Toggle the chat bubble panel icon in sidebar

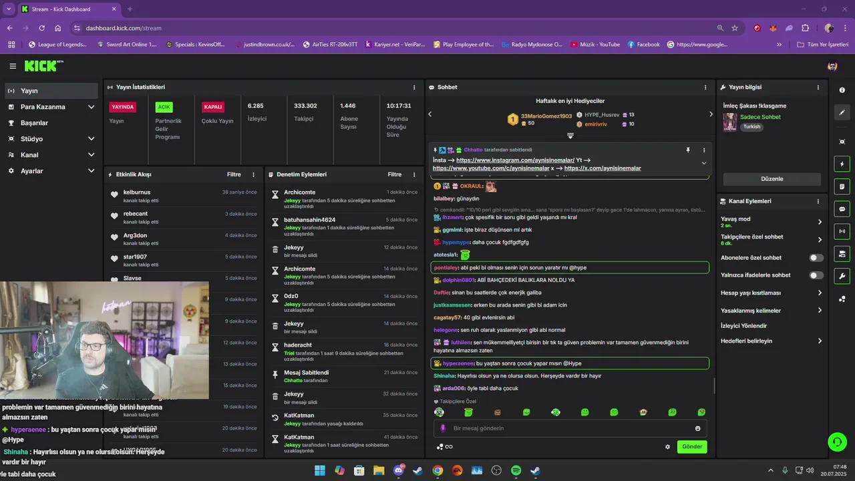[842, 209]
